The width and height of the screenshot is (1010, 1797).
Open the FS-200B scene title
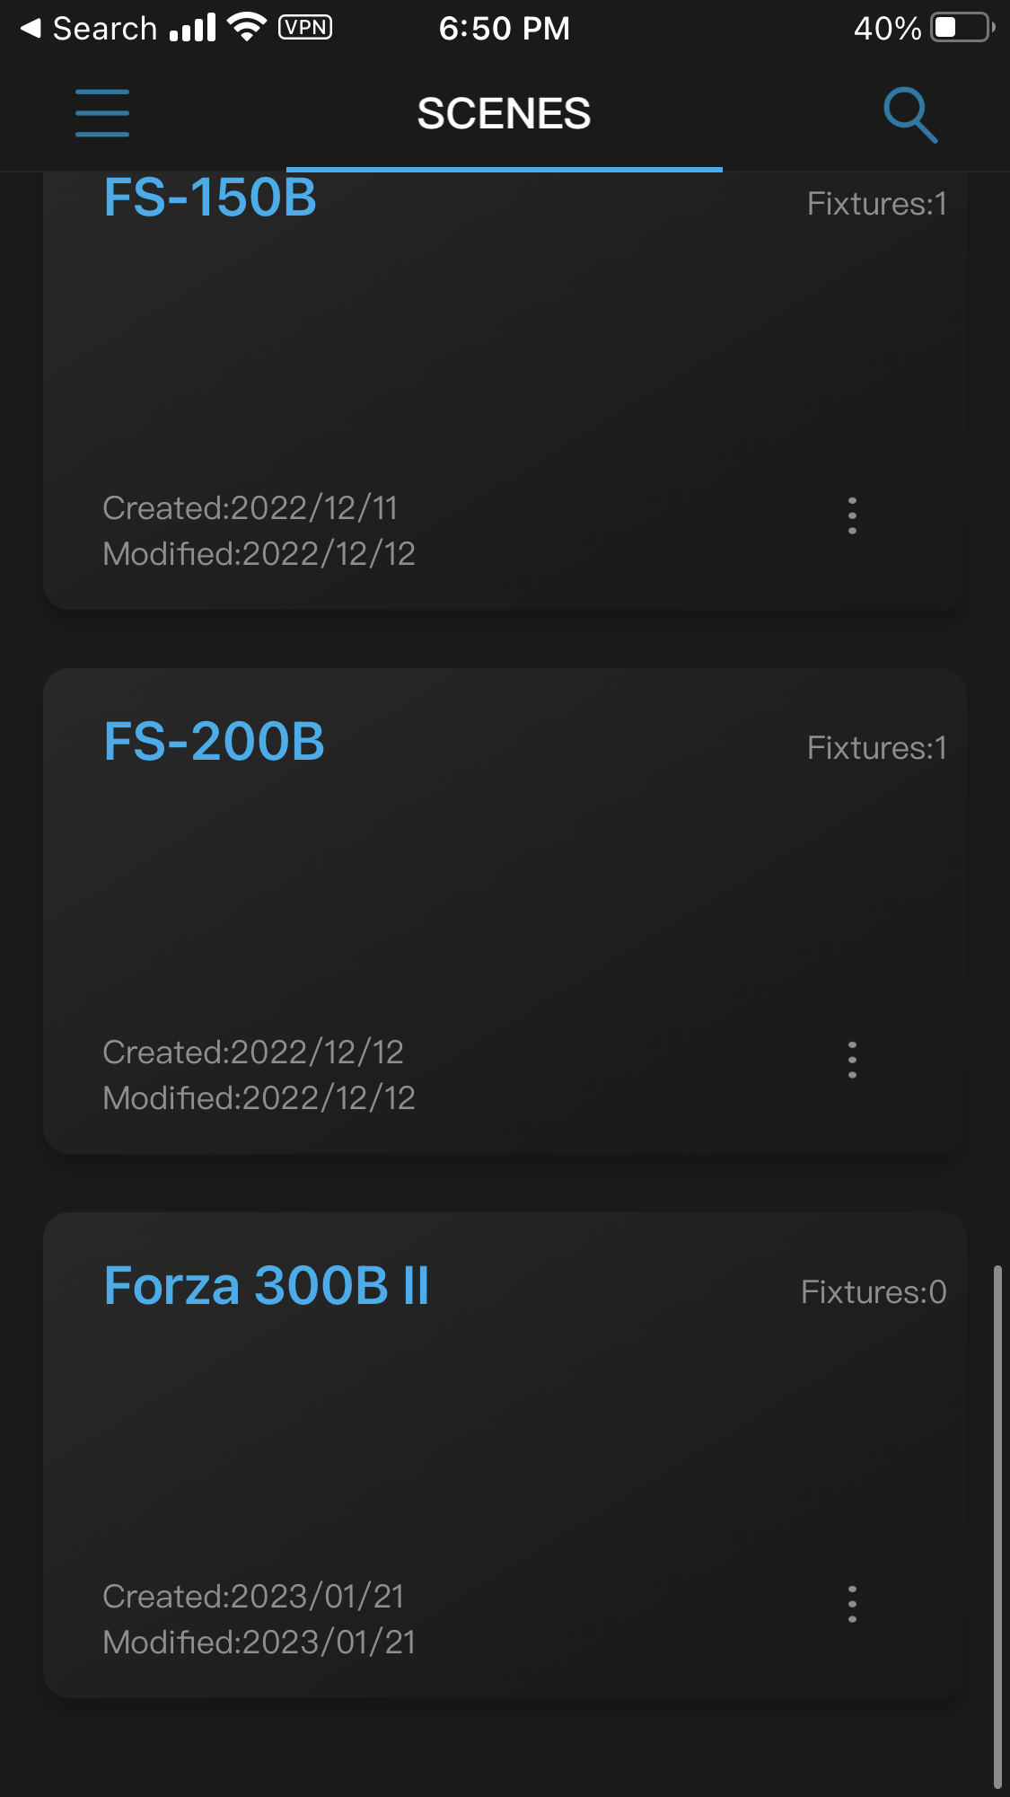pos(214,742)
